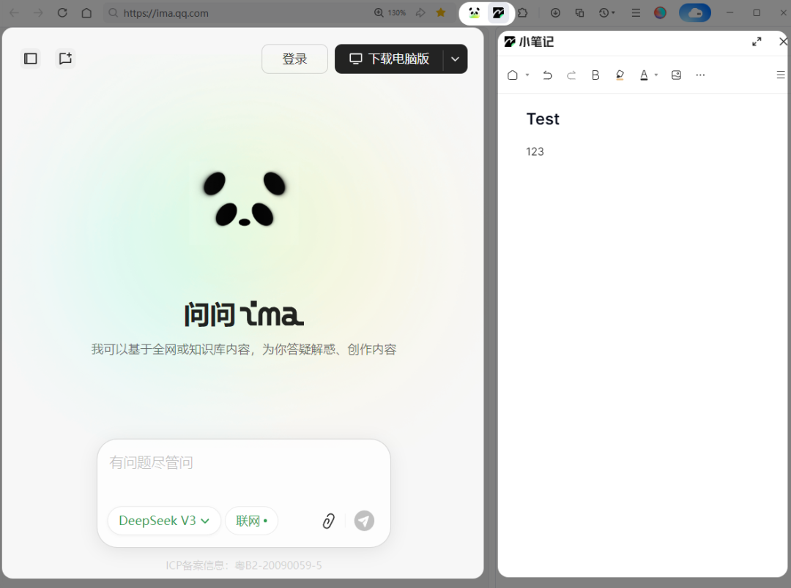Open more options ellipsis in 小笔记
The width and height of the screenshot is (791, 588).
coord(700,75)
